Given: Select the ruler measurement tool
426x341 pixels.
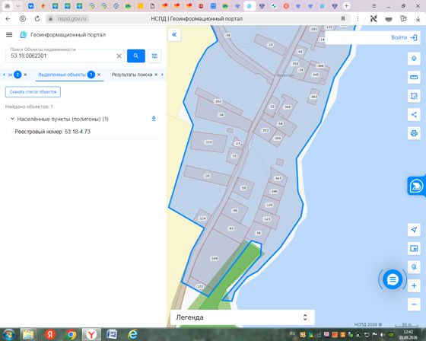Looking at the screenshot, I should pyautogui.click(x=414, y=77).
